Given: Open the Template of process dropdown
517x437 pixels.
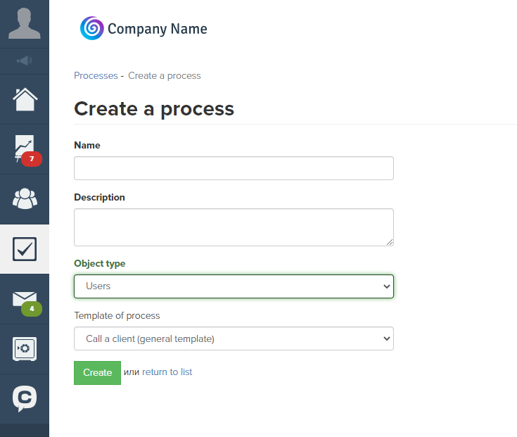Looking at the screenshot, I should (x=234, y=338).
